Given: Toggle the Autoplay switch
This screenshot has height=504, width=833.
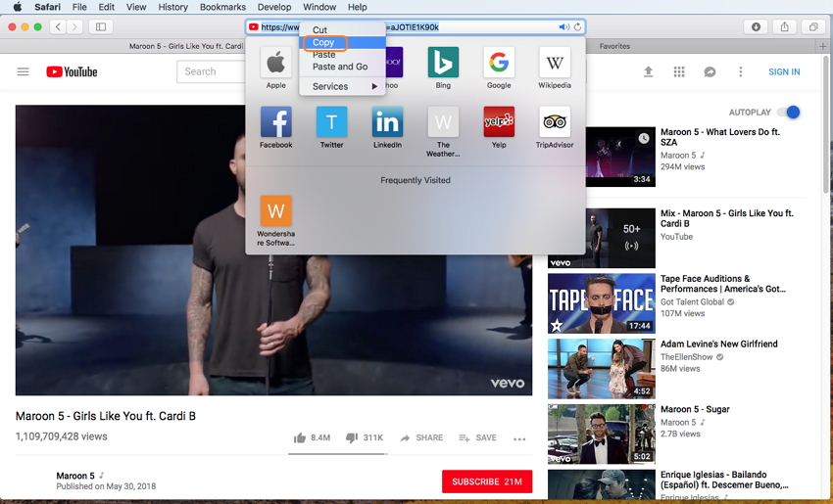Looking at the screenshot, I should click(789, 112).
